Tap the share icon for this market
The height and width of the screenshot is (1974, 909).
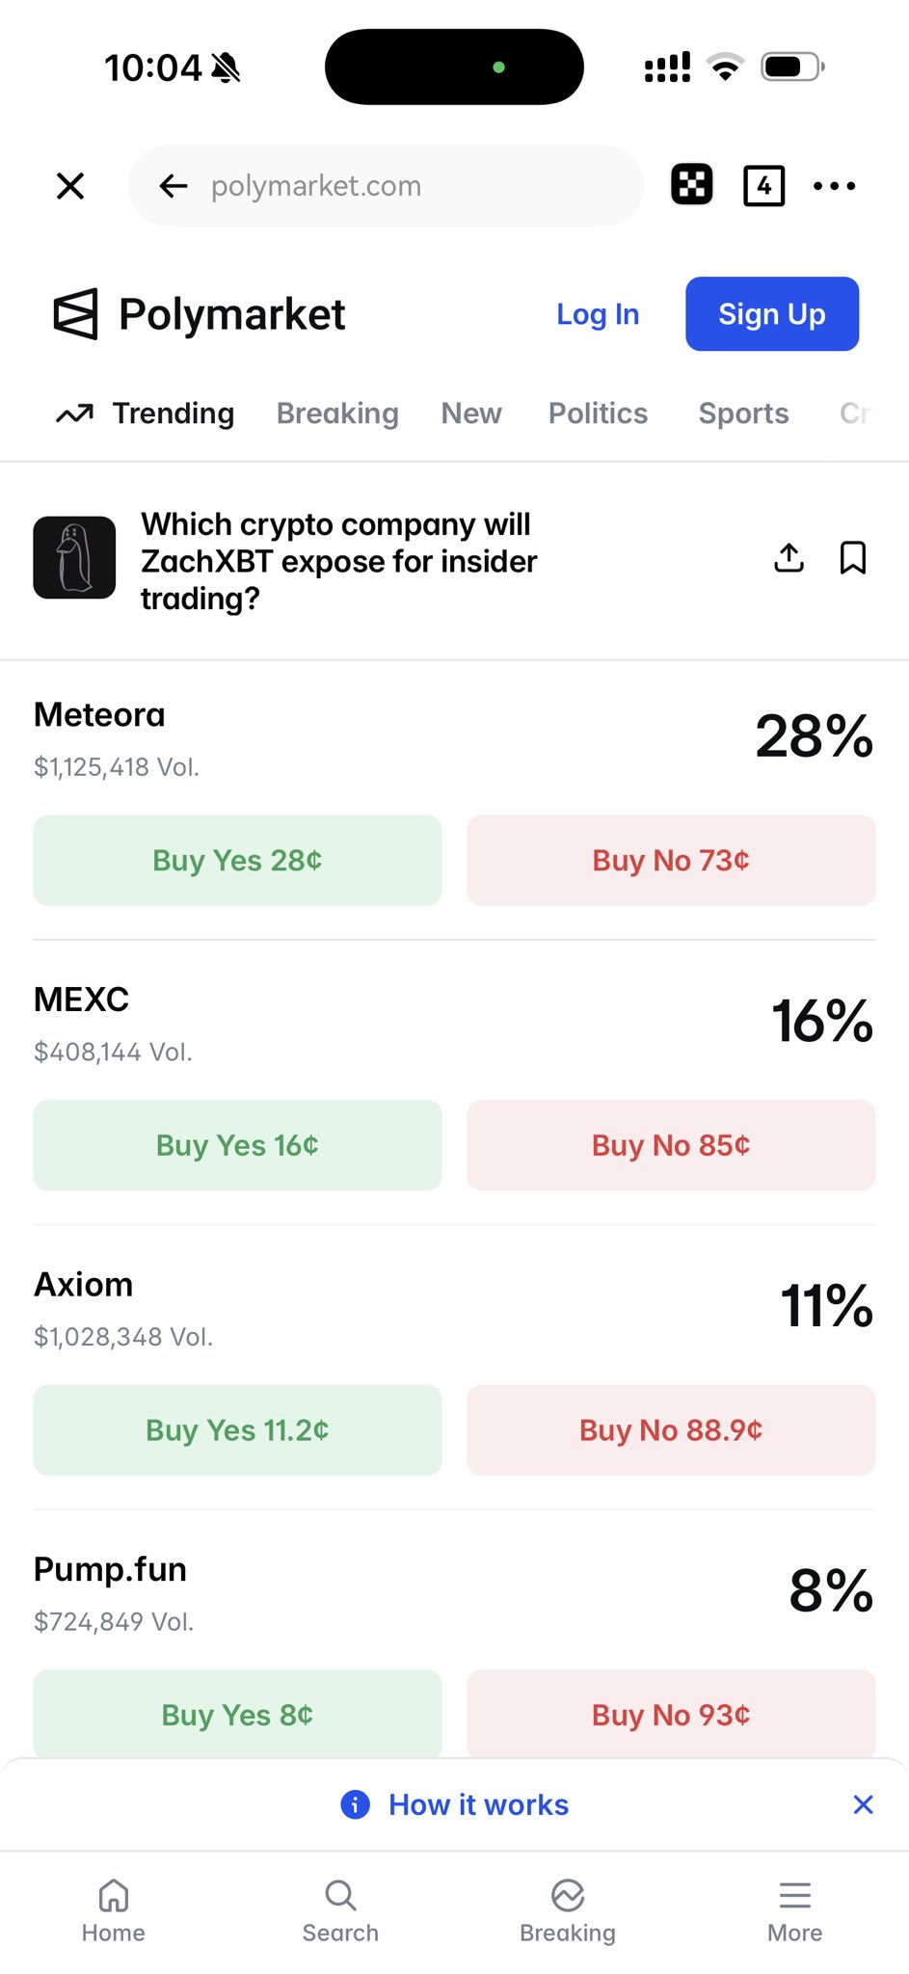pos(789,557)
